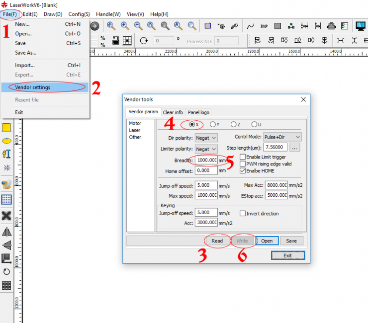Image resolution: width=368 pixels, height=323 pixels.
Task: Click the black X delete icon
Action: [x=6, y=215]
